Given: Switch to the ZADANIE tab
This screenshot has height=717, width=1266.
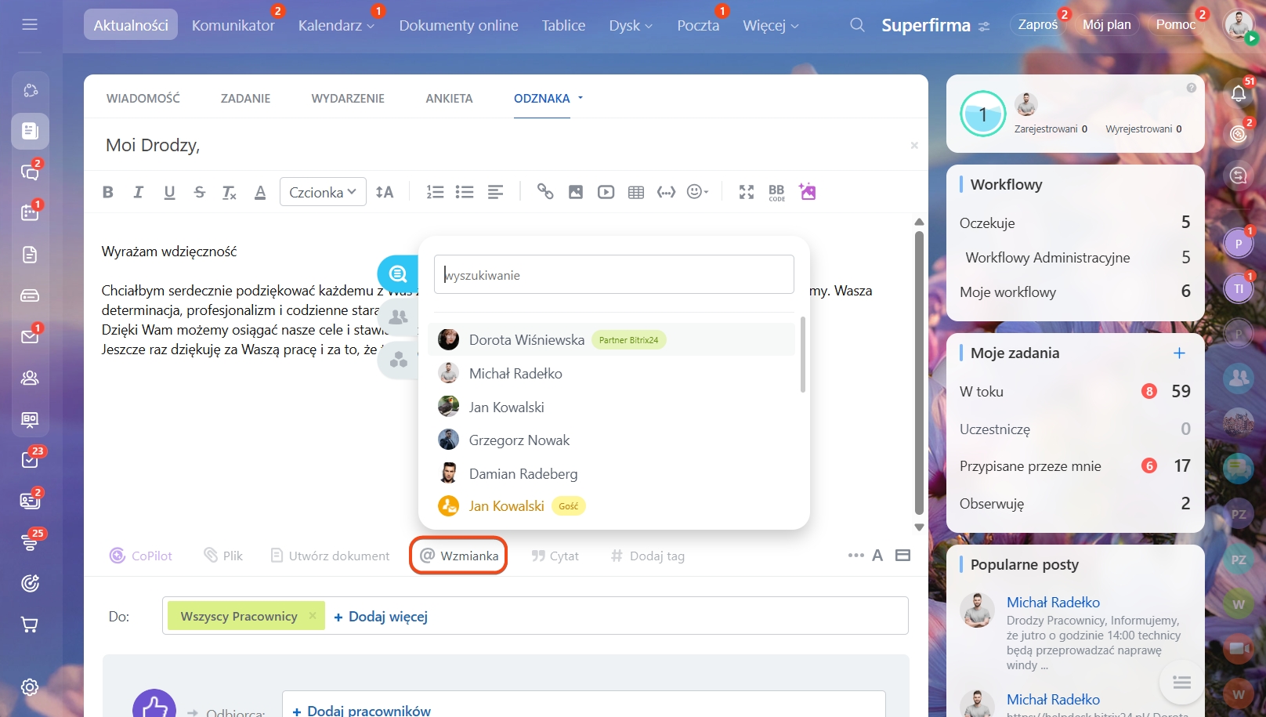Looking at the screenshot, I should [245, 98].
